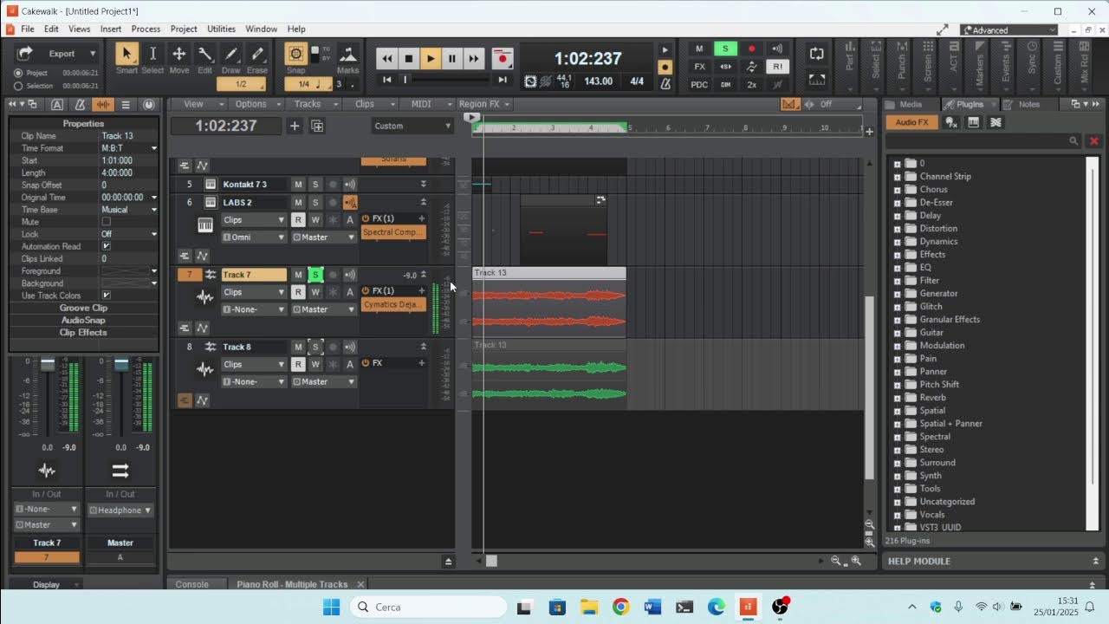Open the Process menu
1109x624 pixels.
pyautogui.click(x=146, y=29)
